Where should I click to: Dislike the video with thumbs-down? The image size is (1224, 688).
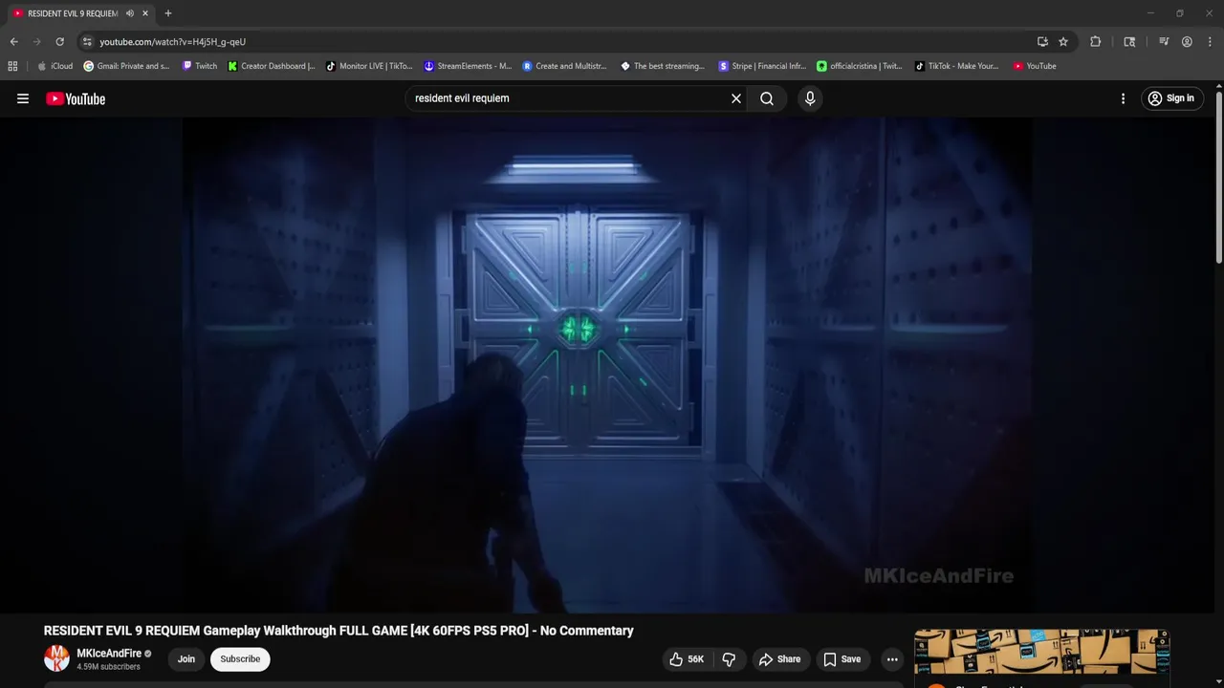point(729,659)
